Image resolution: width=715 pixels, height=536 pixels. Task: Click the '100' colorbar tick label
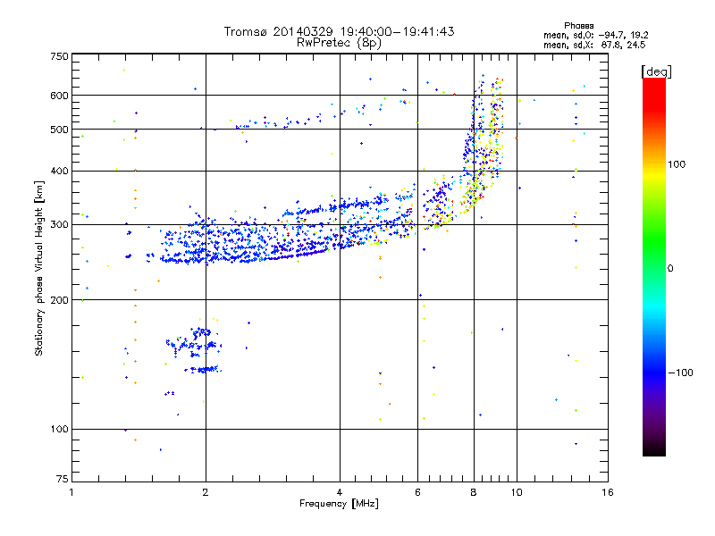677,164
